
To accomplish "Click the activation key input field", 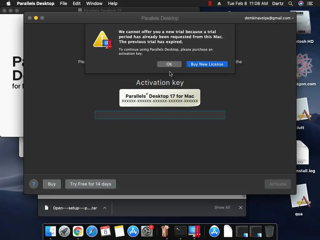I will [160, 115].
